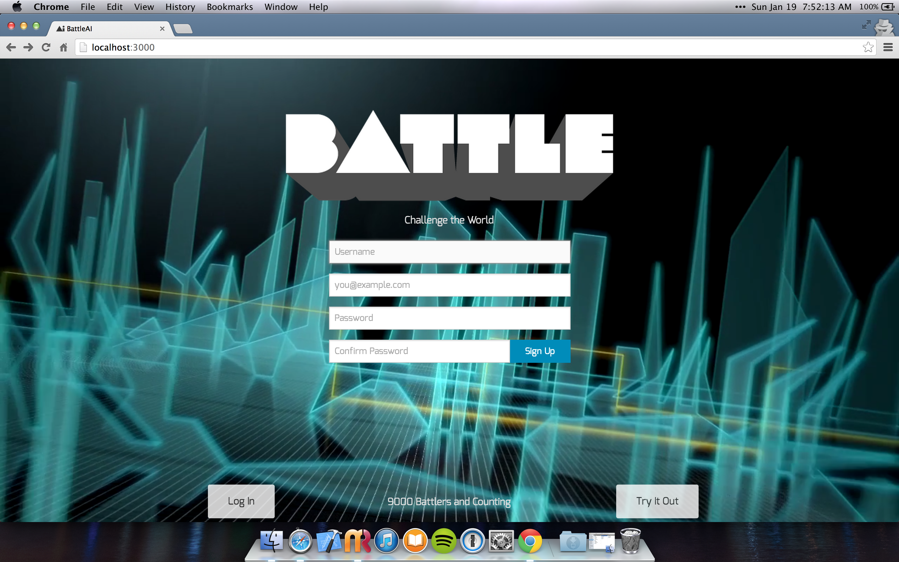Screen dimensions: 899x562
Task: Click the Log In button
Action: coord(241,501)
